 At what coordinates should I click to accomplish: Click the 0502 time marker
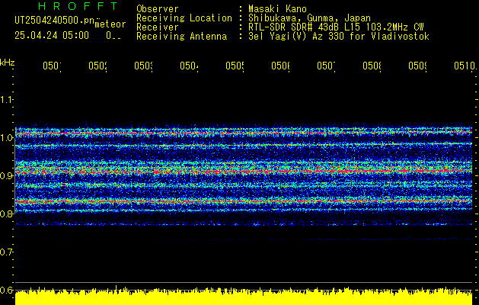point(97,66)
